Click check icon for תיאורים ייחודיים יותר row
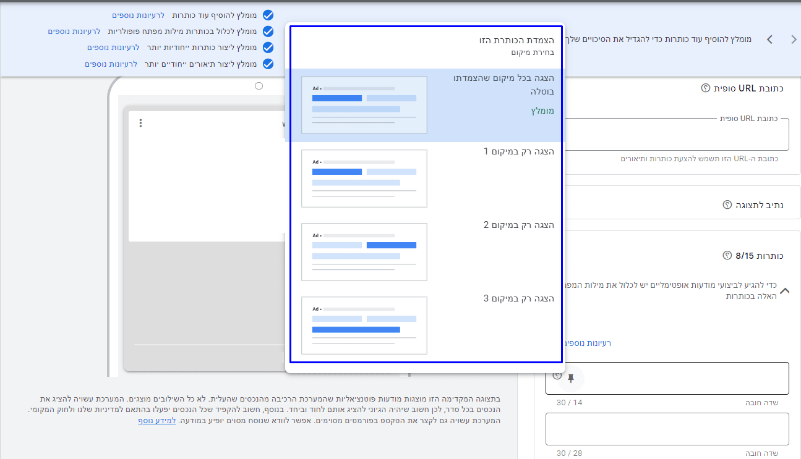 coord(268,64)
